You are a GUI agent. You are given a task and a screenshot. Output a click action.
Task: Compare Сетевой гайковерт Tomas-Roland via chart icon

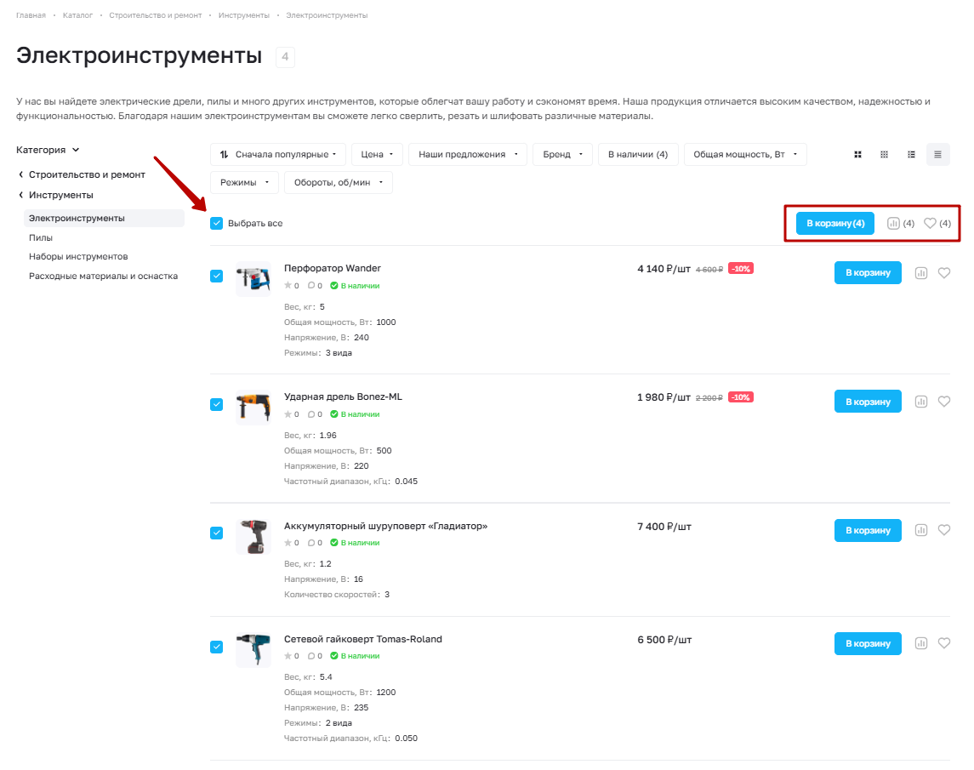coord(920,643)
